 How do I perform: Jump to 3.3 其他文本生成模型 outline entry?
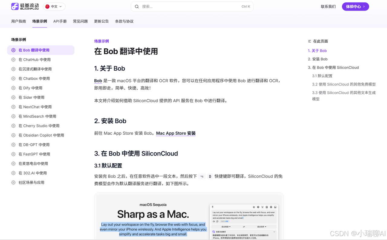(x=344, y=96)
